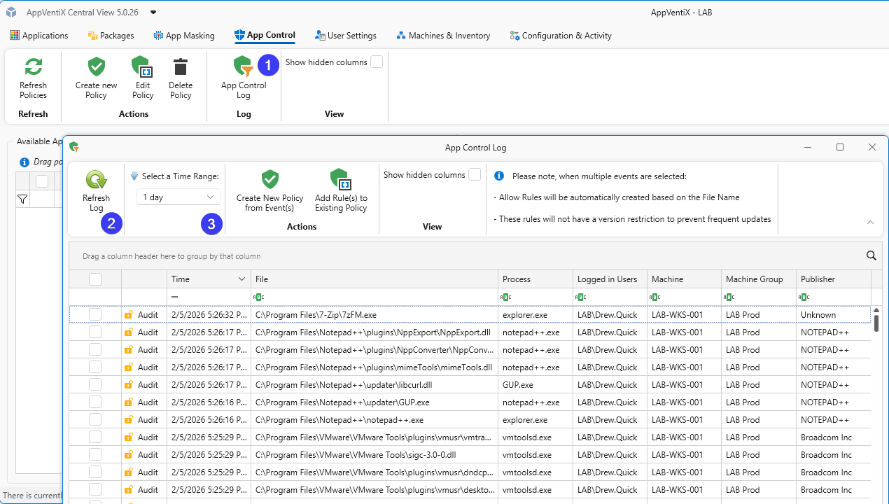Image resolution: width=889 pixels, height=504 pixels.
Task: Click Create New Policy from Event(s)
Action: click(270, 180)
